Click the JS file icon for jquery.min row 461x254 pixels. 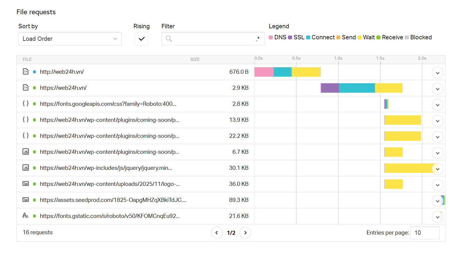point(26,168)
